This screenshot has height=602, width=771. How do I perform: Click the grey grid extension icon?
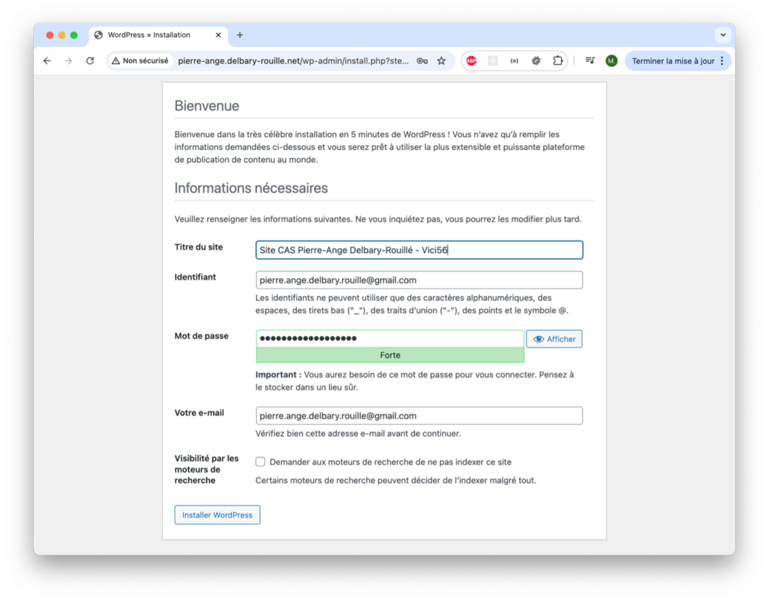tap(492, 61)
